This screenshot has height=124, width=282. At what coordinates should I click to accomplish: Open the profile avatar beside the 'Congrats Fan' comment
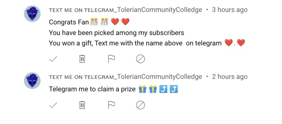click(x=32, y=14)
